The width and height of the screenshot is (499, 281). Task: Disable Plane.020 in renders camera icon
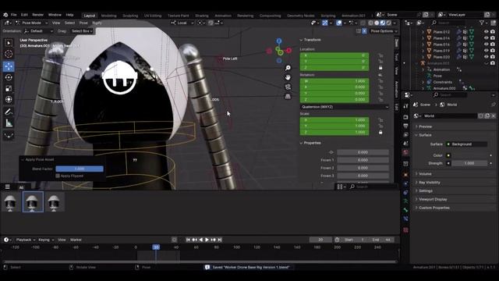tap(493, 57)
